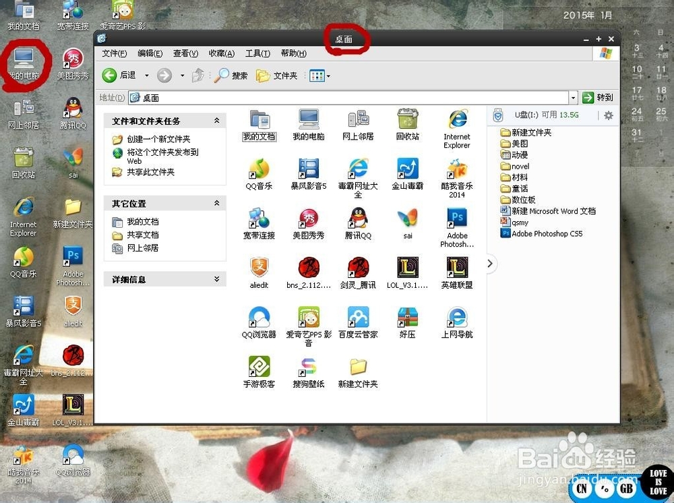The width and height of the screenshot is (674, 503).
Task: Select QQ浏览器 icon in the 桌面 window
Action: click(259, 322)
